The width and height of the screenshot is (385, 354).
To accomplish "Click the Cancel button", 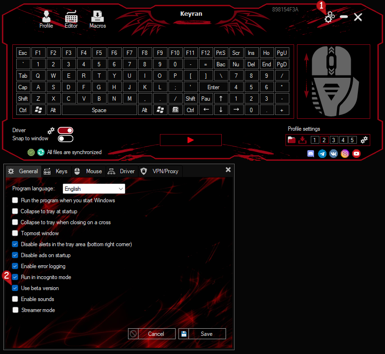I will [152, 334].
